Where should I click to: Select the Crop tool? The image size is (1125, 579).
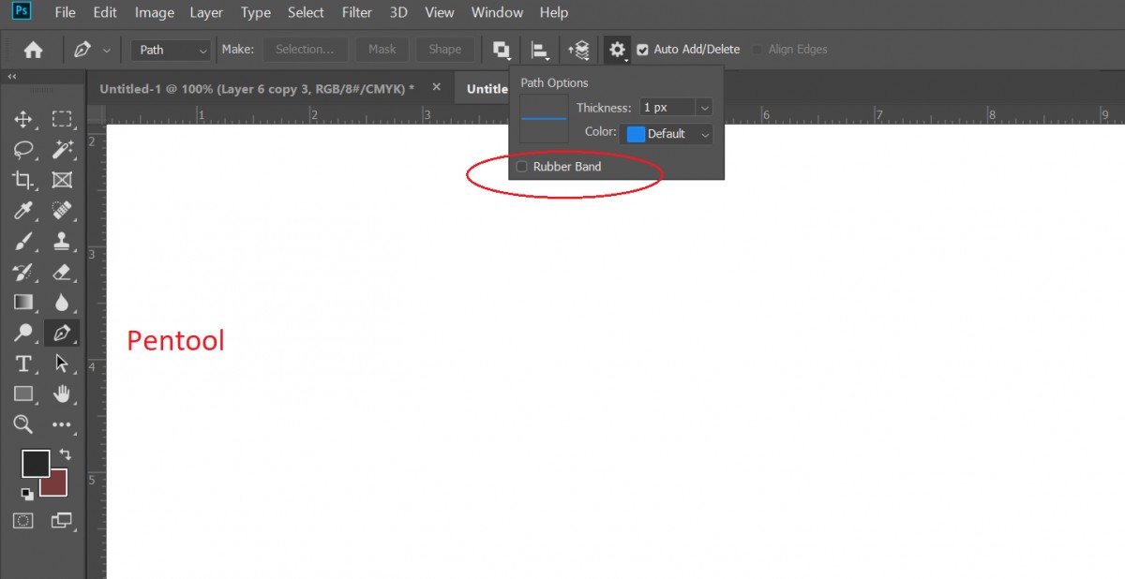(22, 180)
